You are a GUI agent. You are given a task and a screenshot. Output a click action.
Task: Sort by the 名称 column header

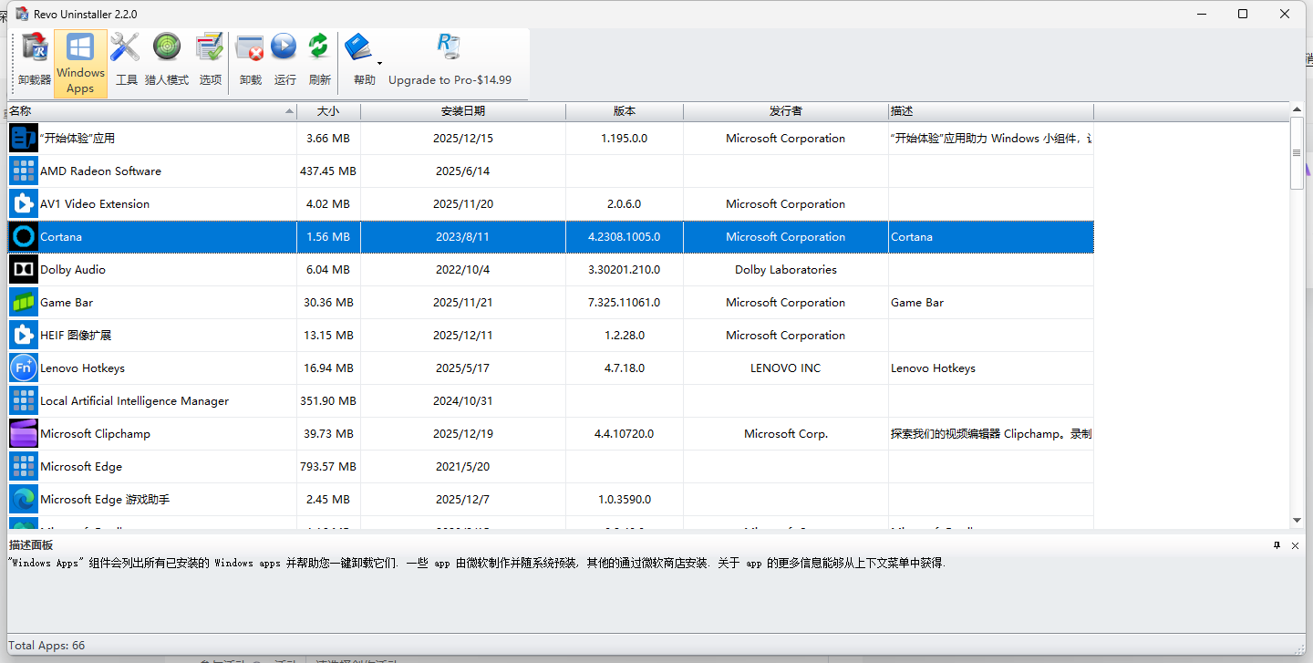pos(152,111)
